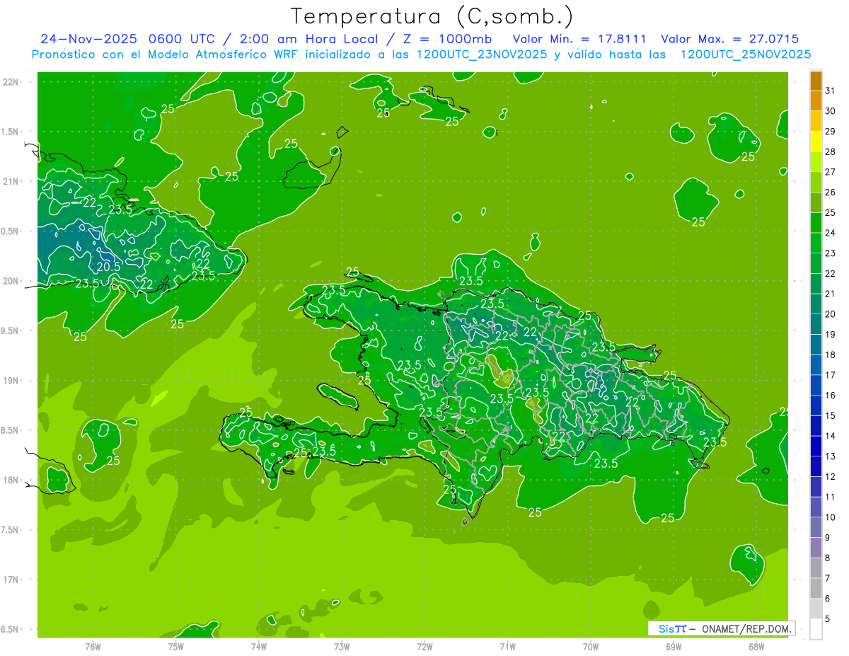Click the "1200UTC_23NOV2025" initialization time
Image resolution: width=849 pixels, height=656 pixels.
coord(482,54)
